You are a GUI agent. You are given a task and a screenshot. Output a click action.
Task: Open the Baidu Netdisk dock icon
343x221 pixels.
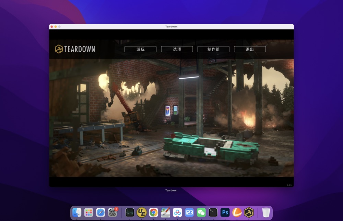pos(177,212)
